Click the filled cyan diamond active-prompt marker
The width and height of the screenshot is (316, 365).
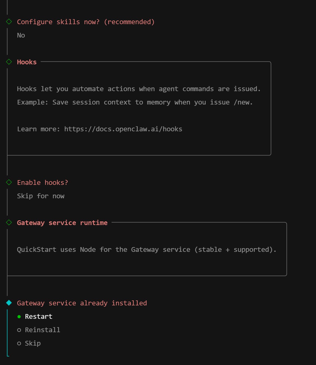pyautogui.click(x=9, y=303)
